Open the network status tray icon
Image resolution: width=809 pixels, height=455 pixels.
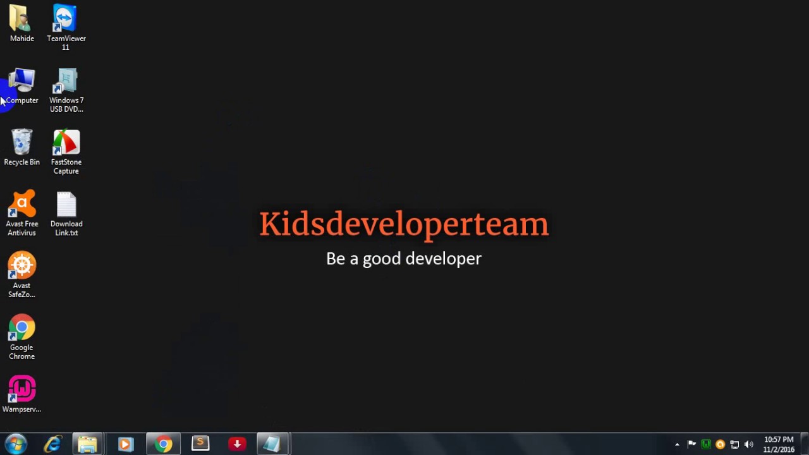point(734,444)
